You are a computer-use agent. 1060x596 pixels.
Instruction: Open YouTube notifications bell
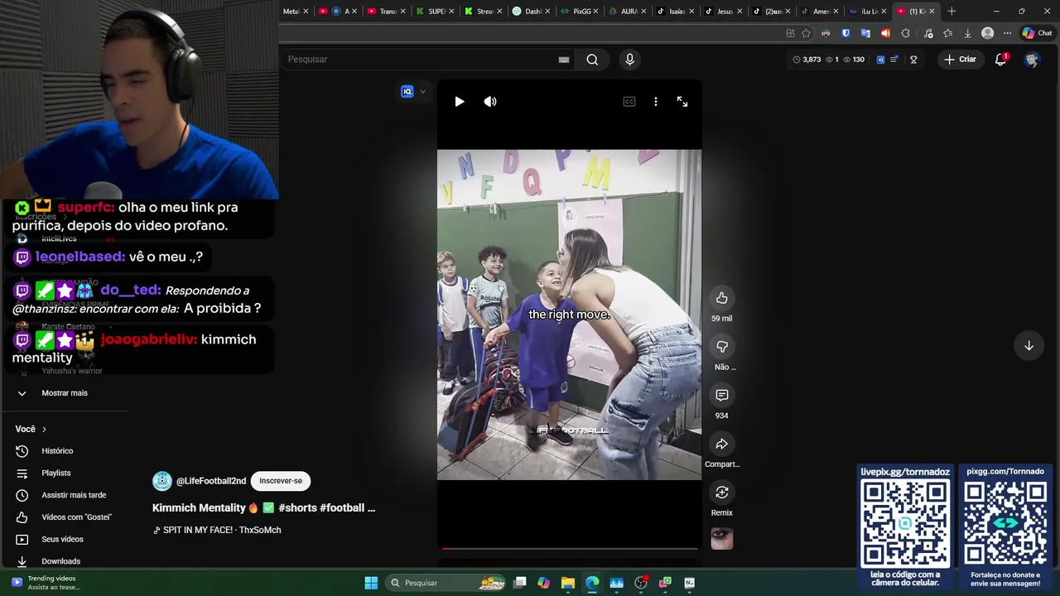[x=1000, y=60]
